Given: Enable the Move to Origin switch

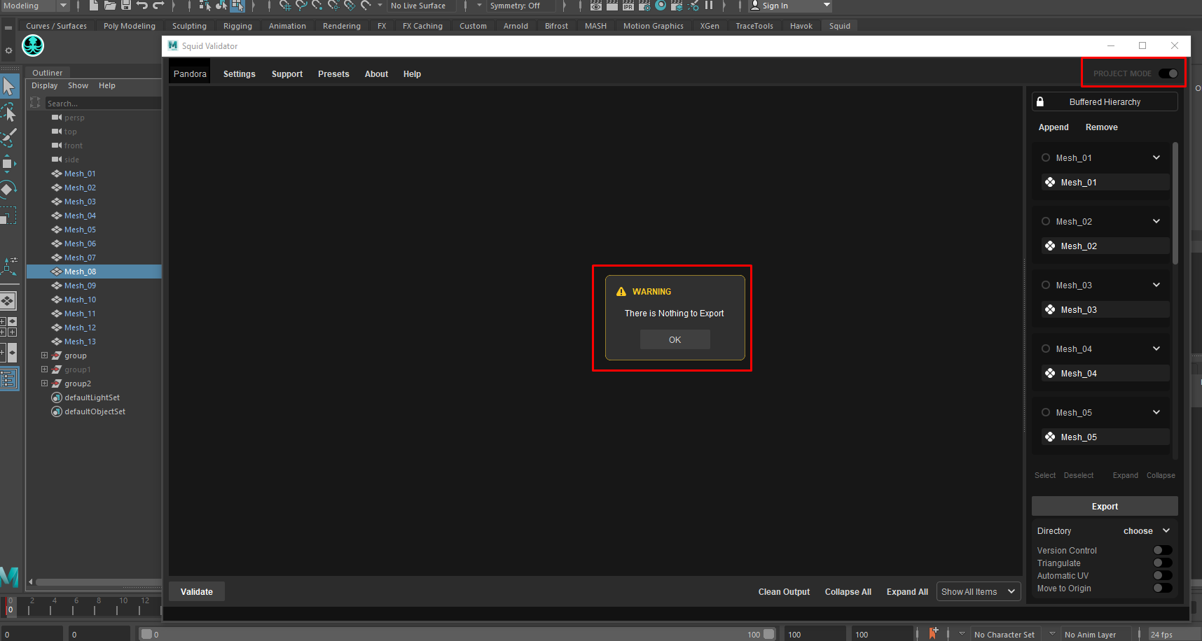Looking at the screenshot, I should point(1163,588).
